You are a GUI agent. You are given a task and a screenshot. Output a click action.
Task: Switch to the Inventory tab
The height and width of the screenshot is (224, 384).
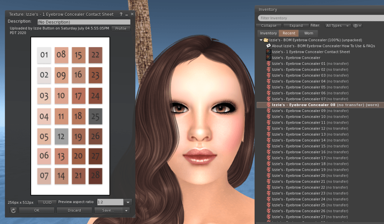click(x=268, y=33)
